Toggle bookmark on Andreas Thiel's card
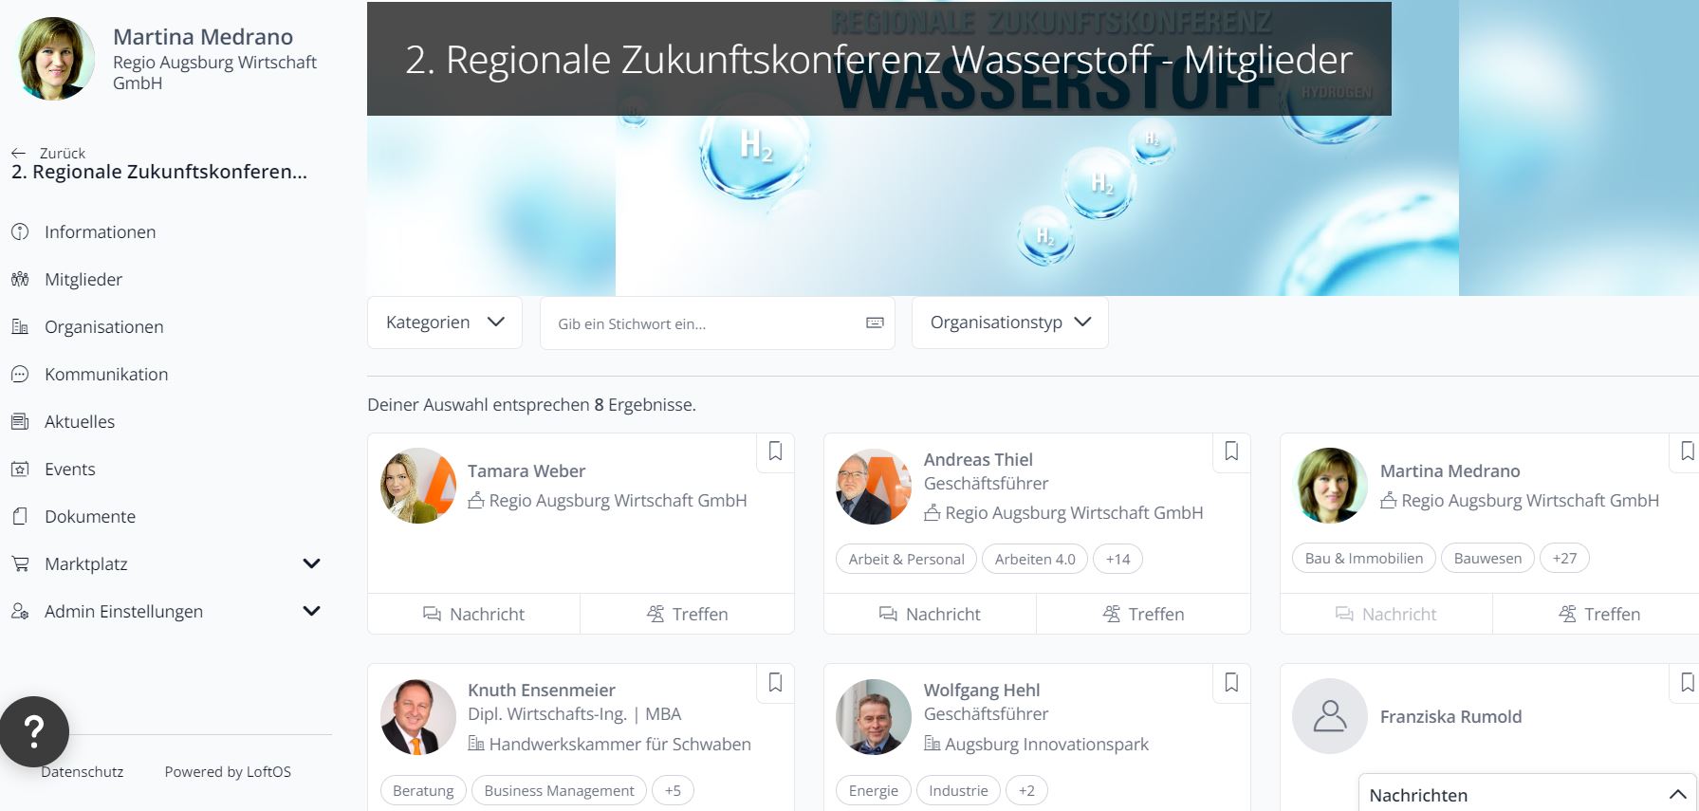1699x811 pixels. click(1231, 452)
